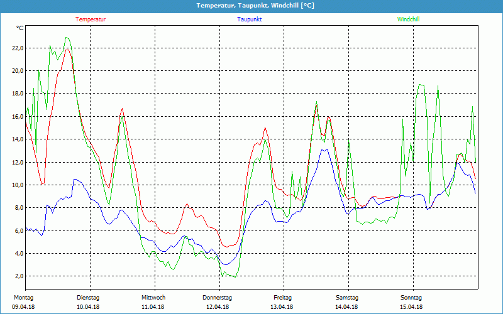Image resolution: width=503 pixels, height=314 pixels.
Task: Click the Sonntag day label
Action: (411, 298)
